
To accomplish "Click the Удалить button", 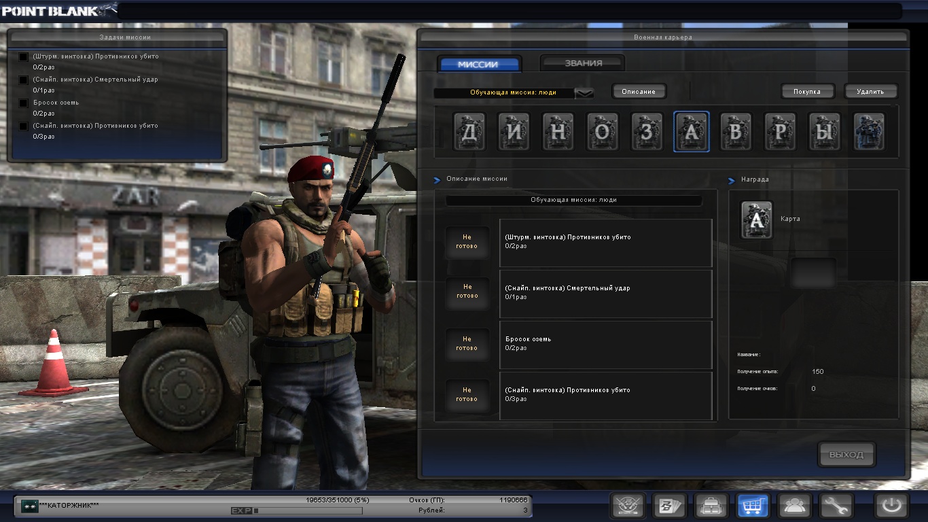I will click(x=870, y=91).
